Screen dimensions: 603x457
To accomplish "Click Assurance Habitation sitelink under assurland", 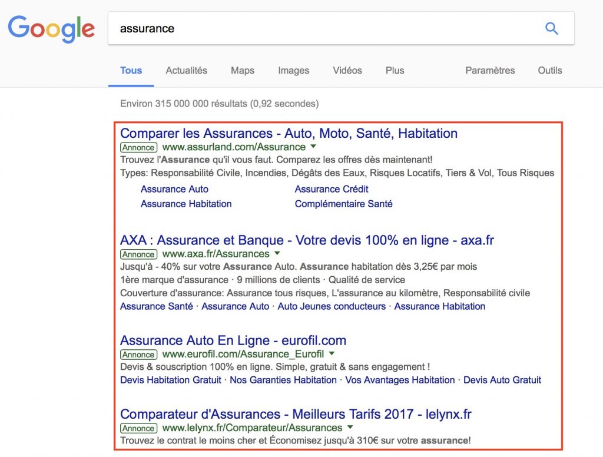I will (x=186, y=204).
